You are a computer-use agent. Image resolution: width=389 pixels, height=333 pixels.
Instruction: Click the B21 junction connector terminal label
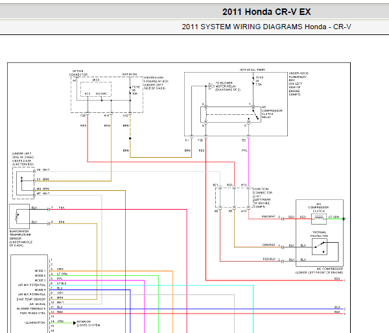pyautogui.click(x=215, y=185)
